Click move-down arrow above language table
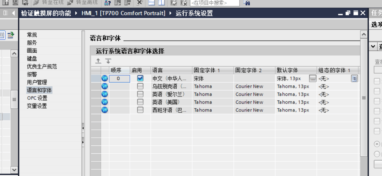382x176 pixels. pyautogui.click(x=108, y=61)
